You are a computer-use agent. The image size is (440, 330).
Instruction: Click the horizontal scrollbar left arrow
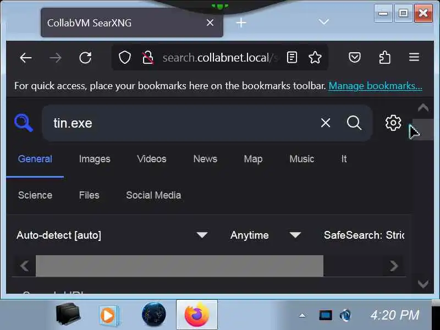tap(24, 266)
